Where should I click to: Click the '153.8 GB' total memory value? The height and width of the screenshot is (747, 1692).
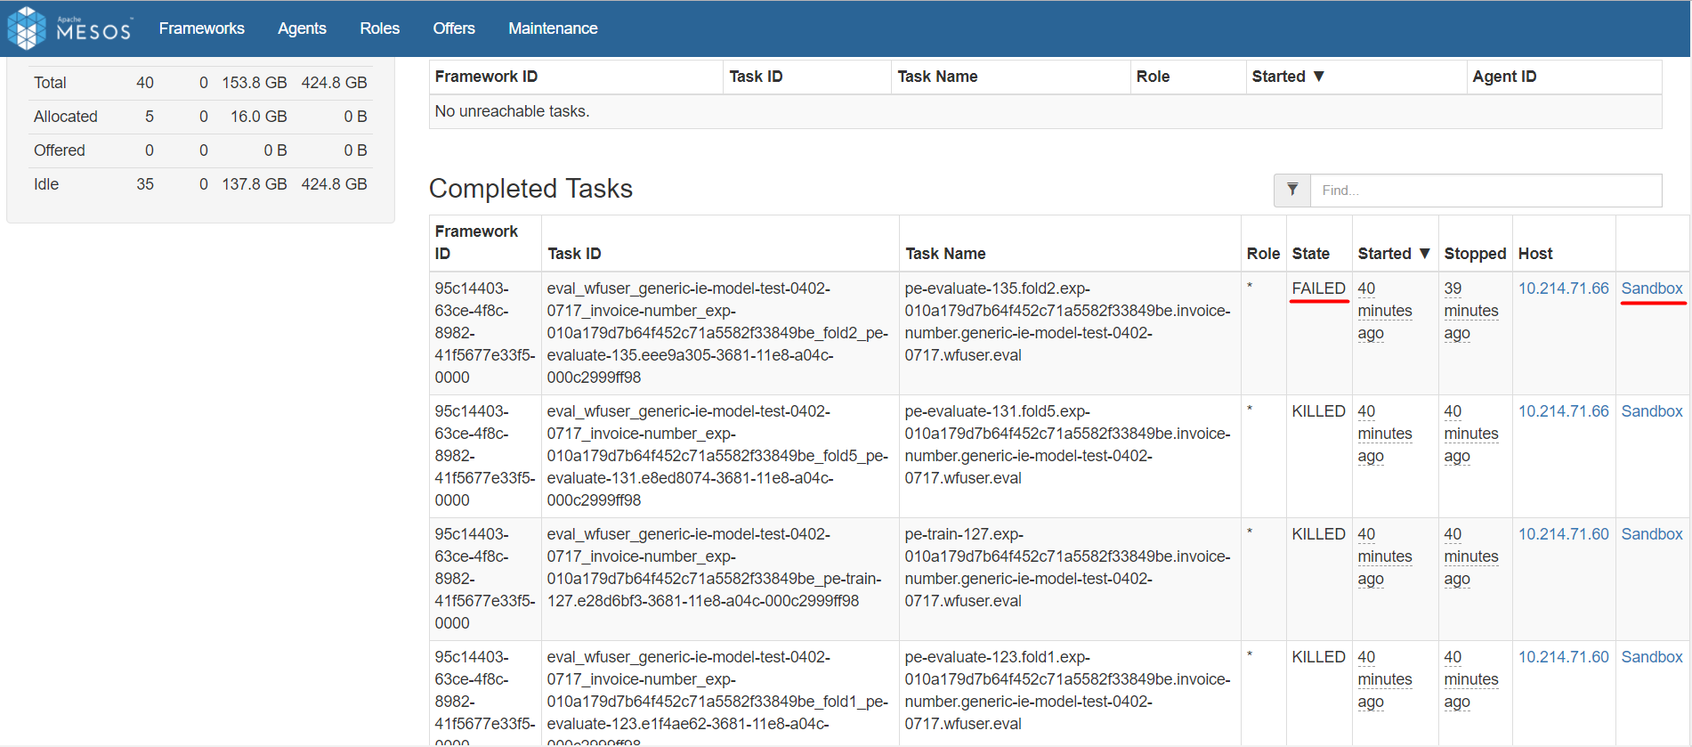[x=255, y=83]
